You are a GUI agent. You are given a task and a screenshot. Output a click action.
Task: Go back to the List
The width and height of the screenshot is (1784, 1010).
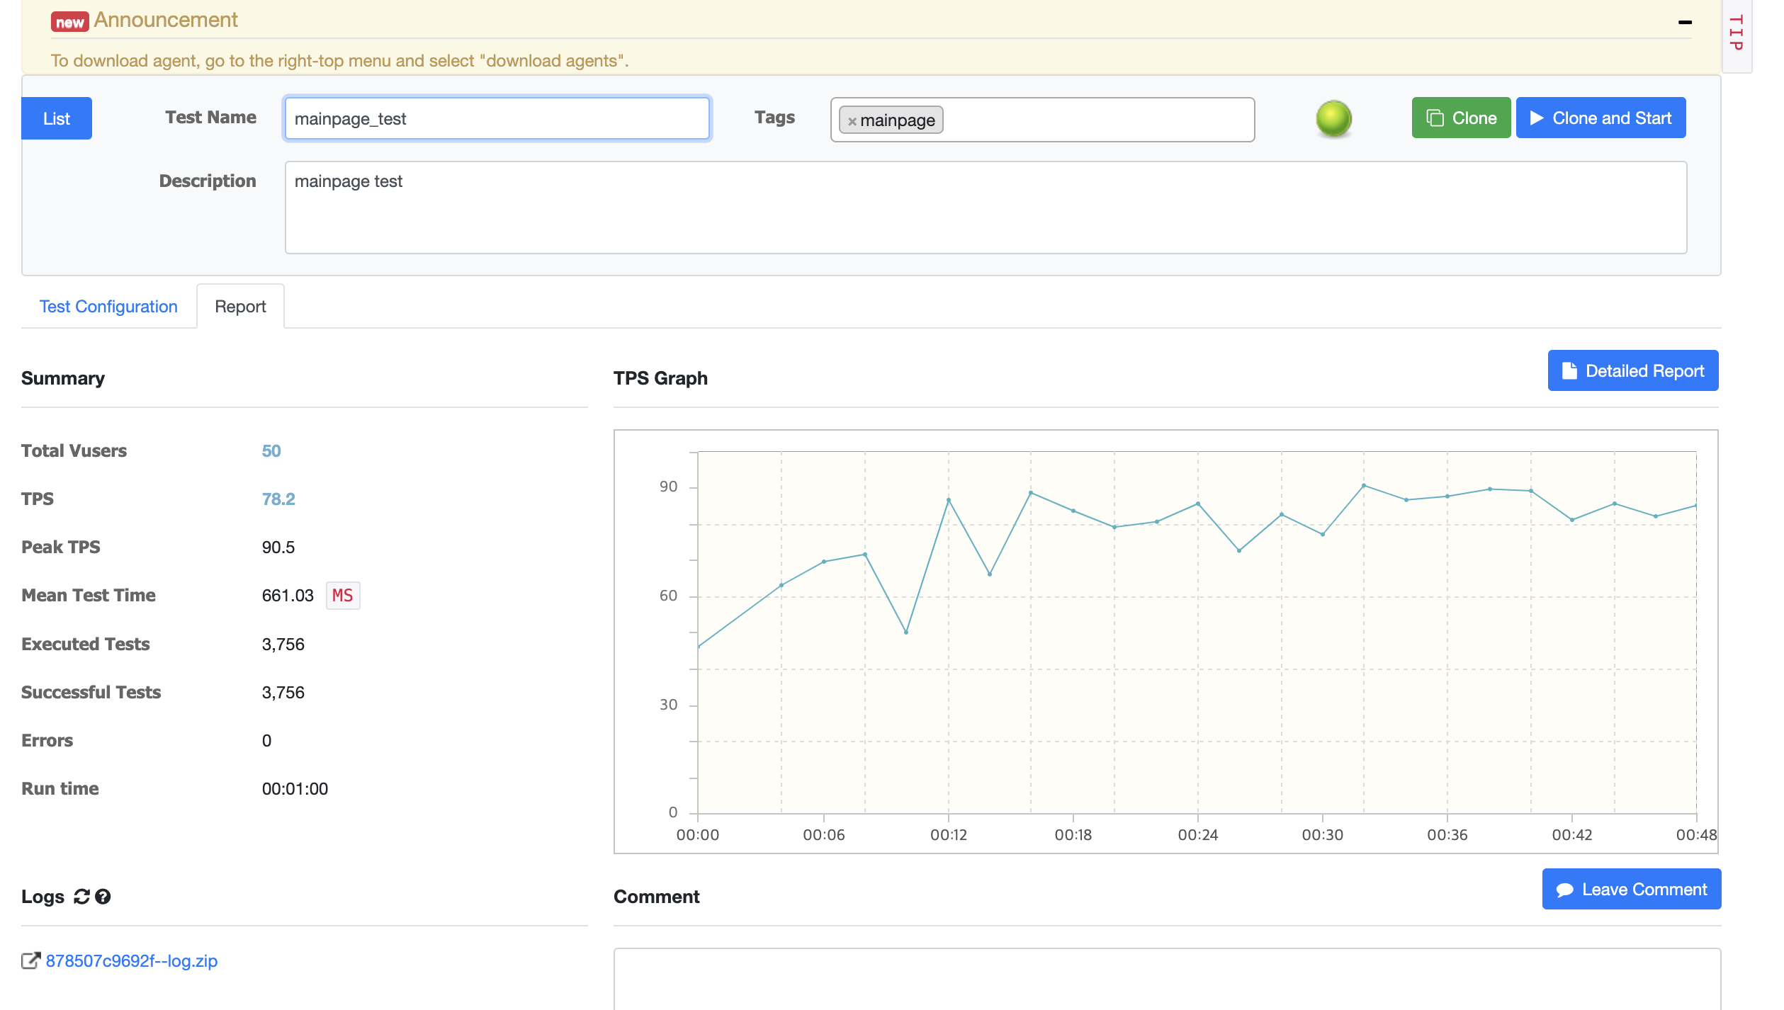(x=57, y=118)
